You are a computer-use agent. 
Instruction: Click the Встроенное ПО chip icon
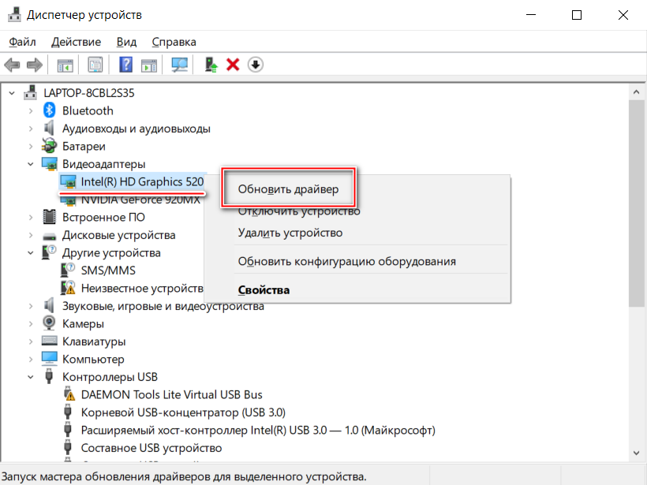[x=49, y=217]
